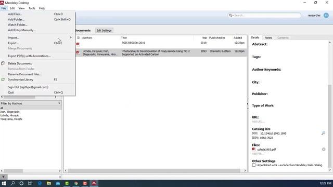Screen dimensions: 333x187
Task: Open File Explorer from the taskbar
Action: pos(49,183)
